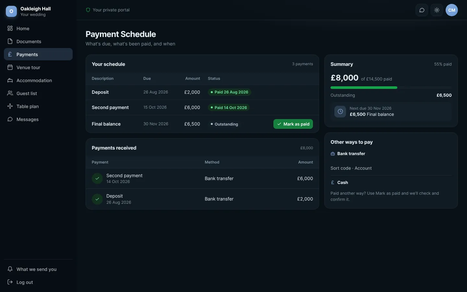The image size is (467, 292).
Task: Click the 3 payments count label
Action: pos(303,64)
